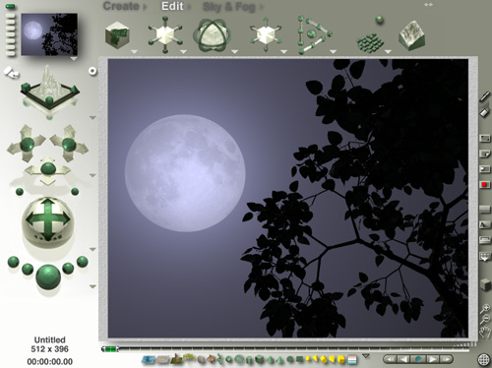The height and width of the screenshot is (368, 492).
Task: Toggle the small circle beside view control
Action: [x=92, y=71]
